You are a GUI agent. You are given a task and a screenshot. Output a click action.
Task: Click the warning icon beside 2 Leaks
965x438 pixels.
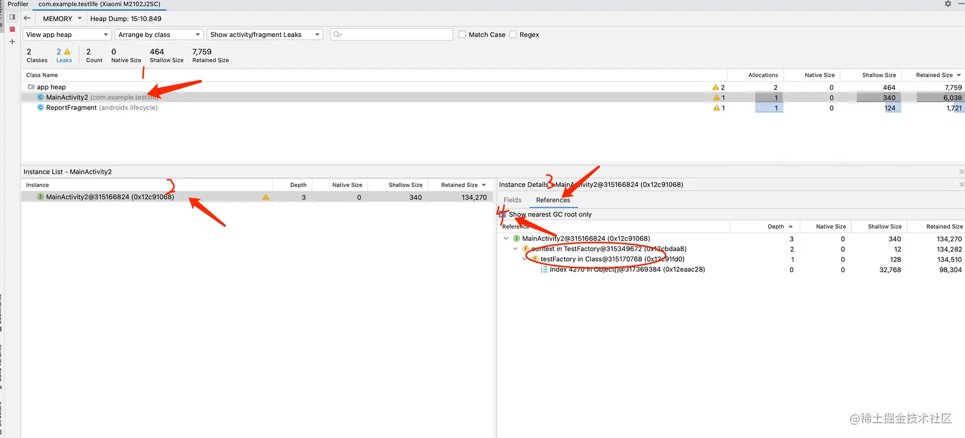[67, 52]
